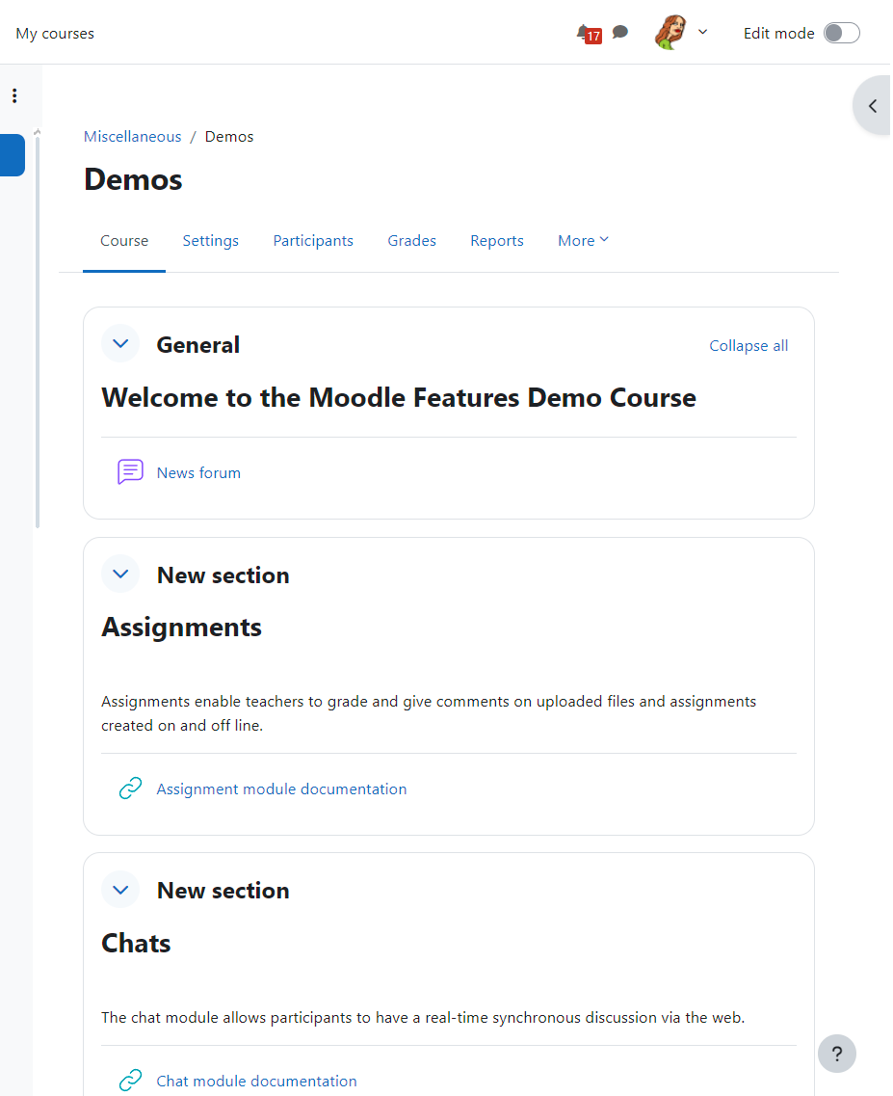
Task: Open Assignment module documentation link
Action: pos(281,789)
